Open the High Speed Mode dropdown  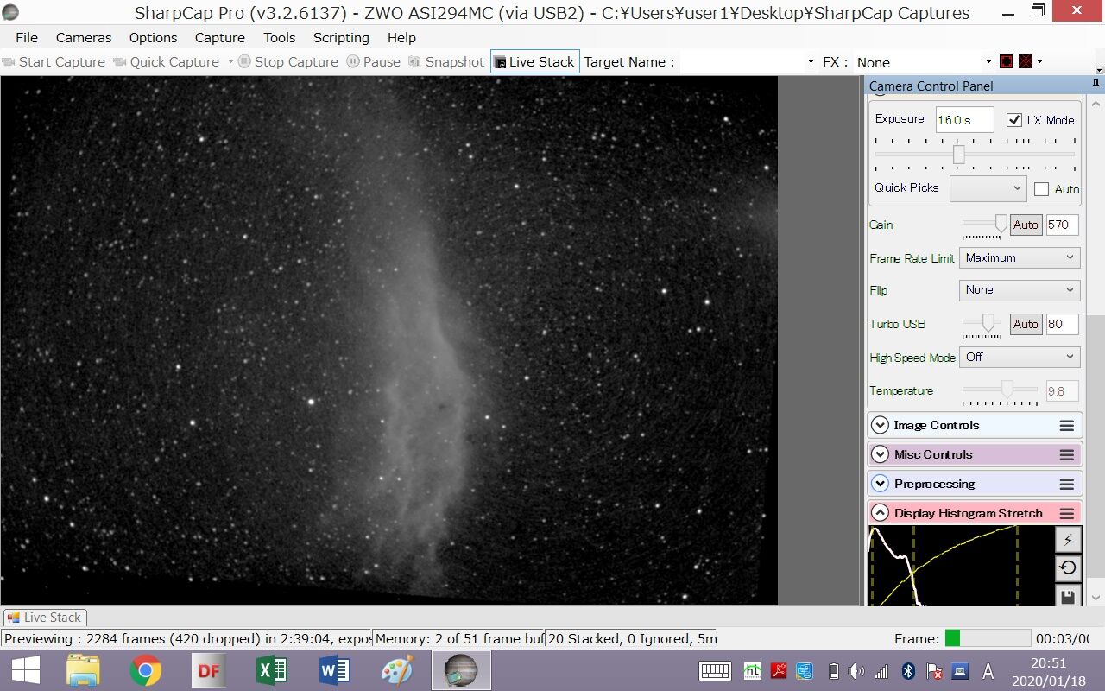[1020, 358]
